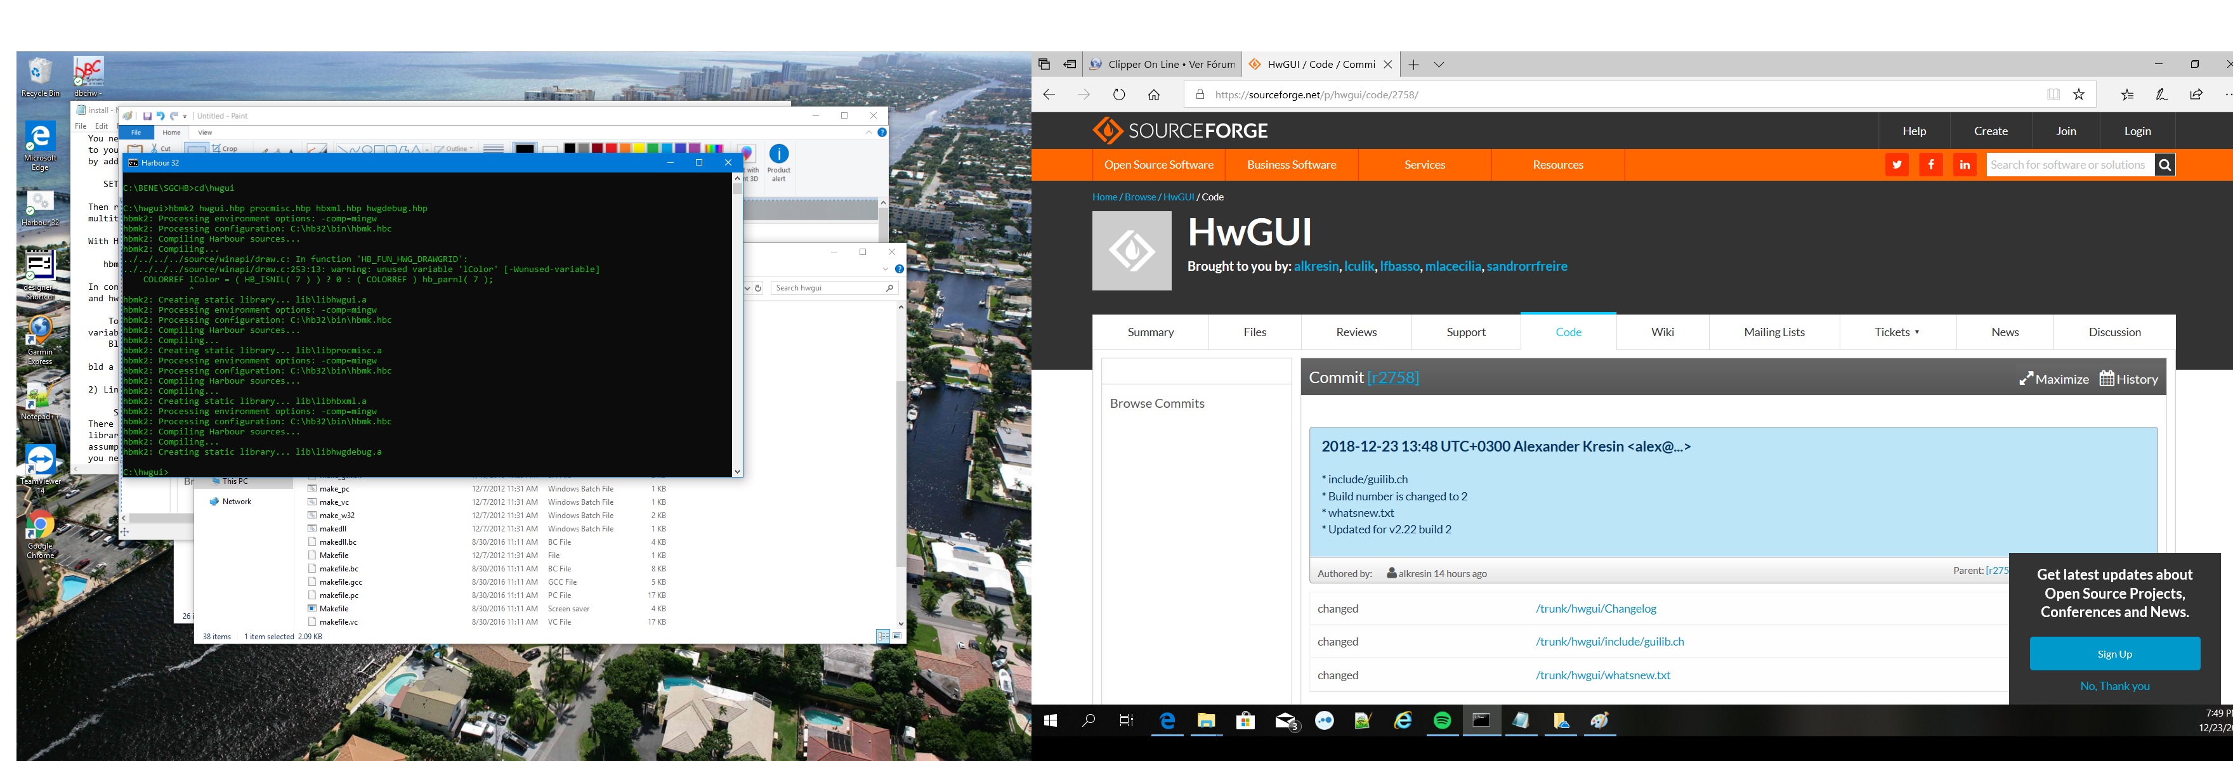Screen dimensions: 2233x761
Task: Click Paint's undo arrow icon
Action: [x=160, y=116]
